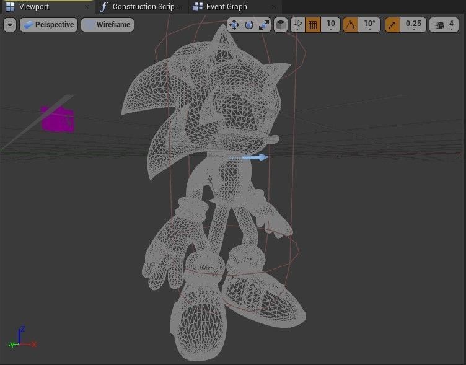Viewport: 466px width, 365px height.
Task: Open the scale snap 0.25 dropdown
Action: tap(413, 25)
